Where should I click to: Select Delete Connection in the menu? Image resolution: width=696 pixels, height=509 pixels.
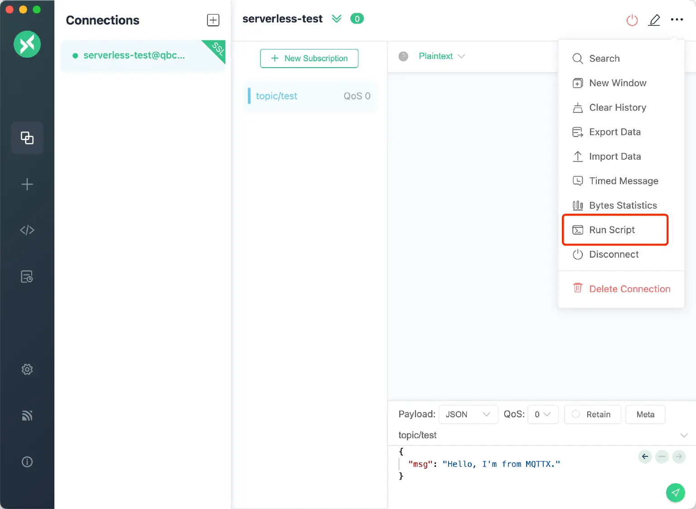tap(629, 289)
